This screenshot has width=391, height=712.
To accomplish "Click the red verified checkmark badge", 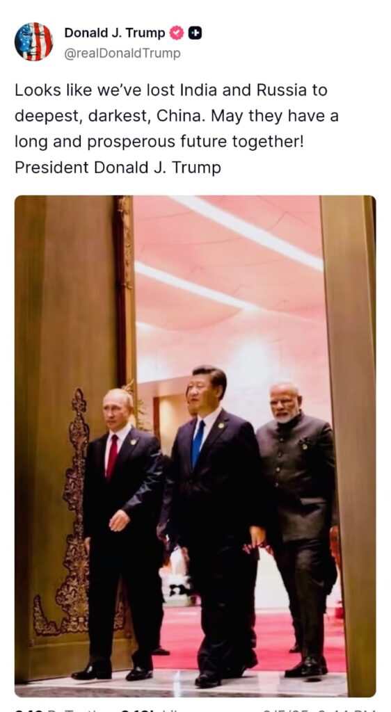I will (x=177, y=33).
